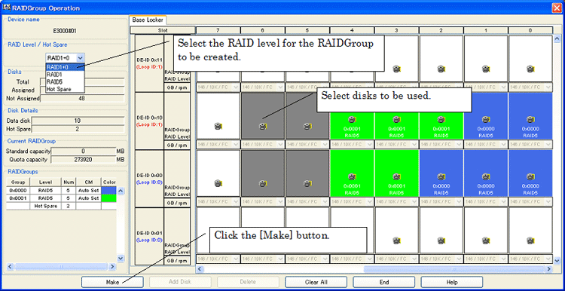Select blue RAID5 disk in slot 2 of DE-ID 0x00
The image size is (565, 291).
pyautogui.click(x=441, y=173)
